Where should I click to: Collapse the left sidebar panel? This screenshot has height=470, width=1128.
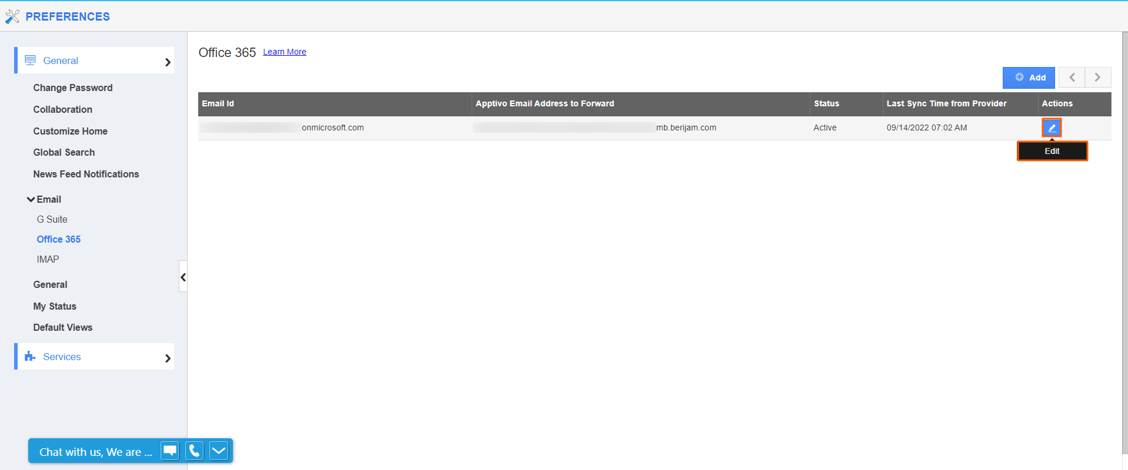coord(183,277)
